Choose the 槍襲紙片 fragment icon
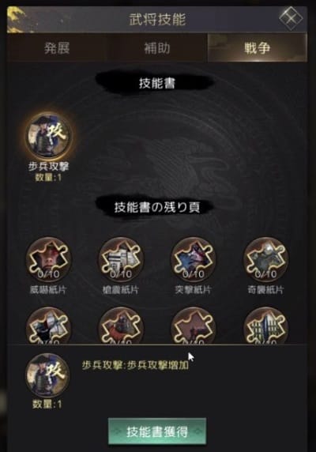Viewport: 316px width, 452px height. [x=121, y=259]
